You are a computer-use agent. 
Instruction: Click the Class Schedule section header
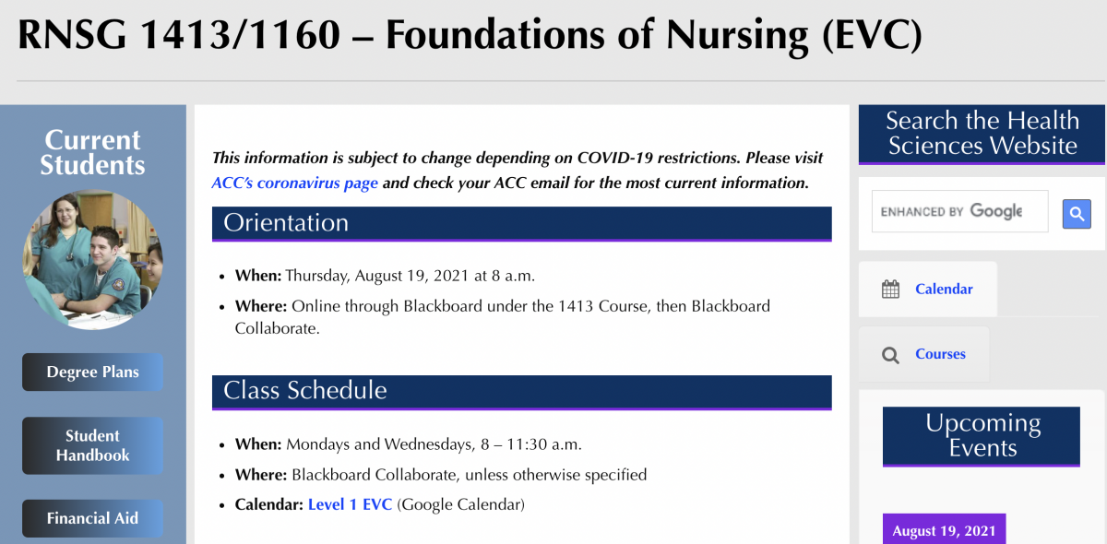point(521,391)
